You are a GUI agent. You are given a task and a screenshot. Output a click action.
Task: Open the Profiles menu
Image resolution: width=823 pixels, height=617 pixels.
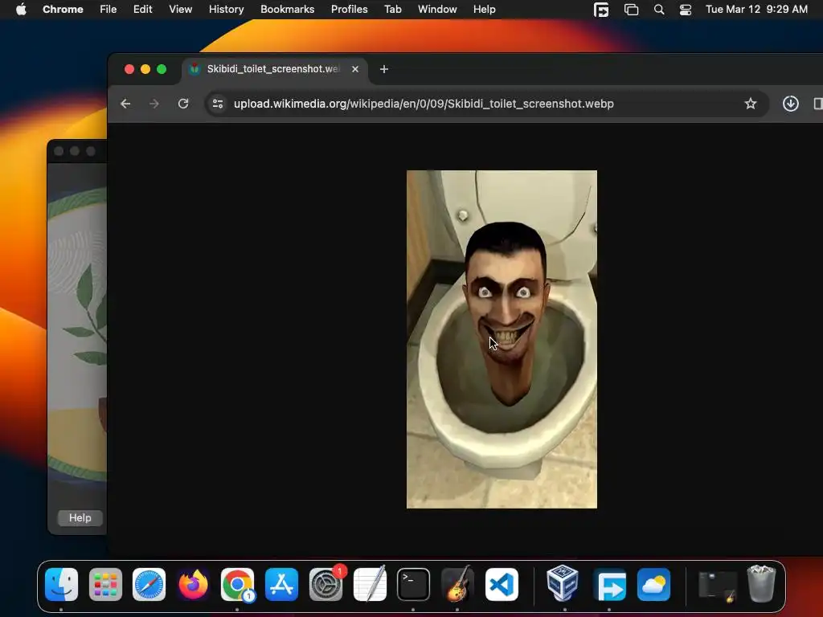[x=349, y=10]
